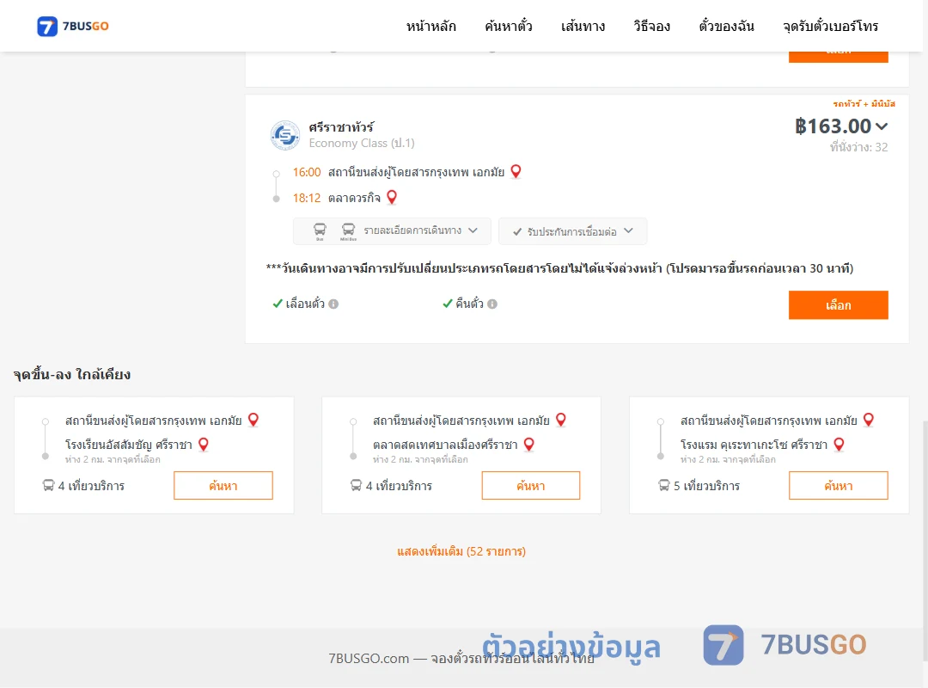The image size is (928, 688).
Task: Click map pin beside โรงเรียนอัสสัมชัญ ศรีราชา
Action: point(204,444)
